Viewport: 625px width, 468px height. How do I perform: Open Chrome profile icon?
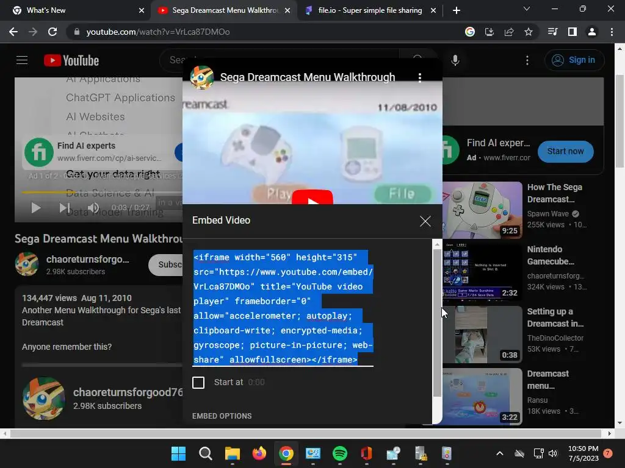click(592, 32)
